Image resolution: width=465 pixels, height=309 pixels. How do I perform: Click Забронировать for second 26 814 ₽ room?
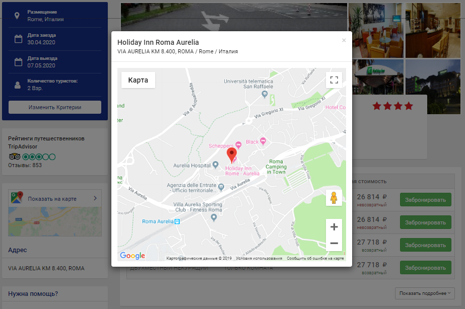tap(426, 222)
